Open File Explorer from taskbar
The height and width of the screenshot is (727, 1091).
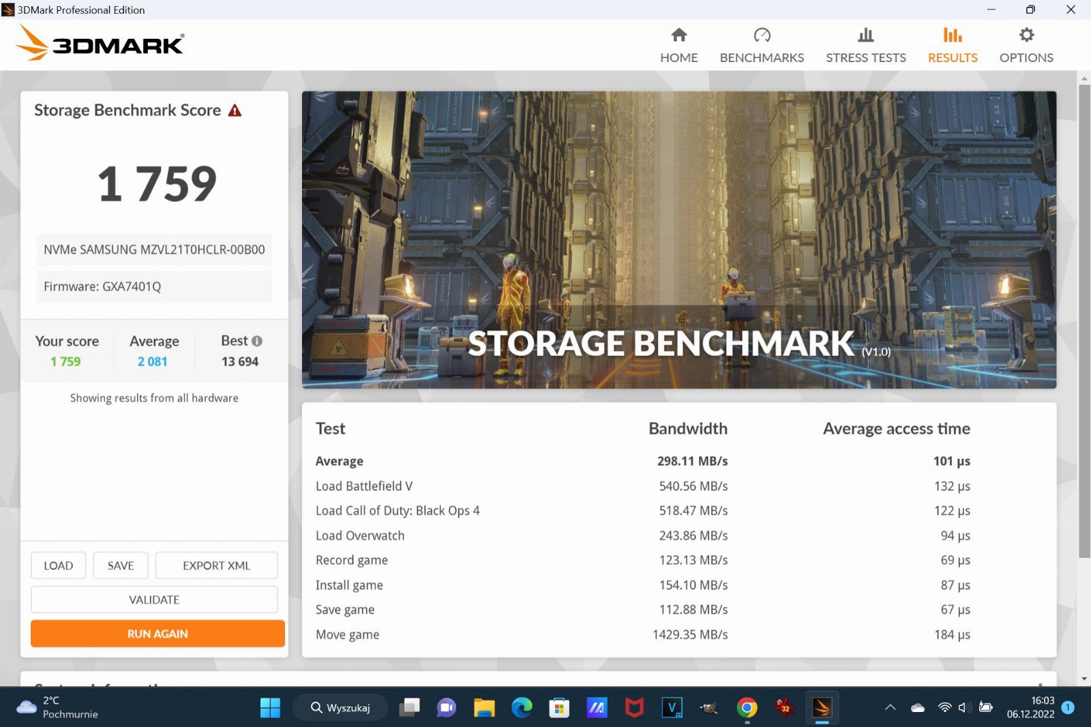click(484, 708)
